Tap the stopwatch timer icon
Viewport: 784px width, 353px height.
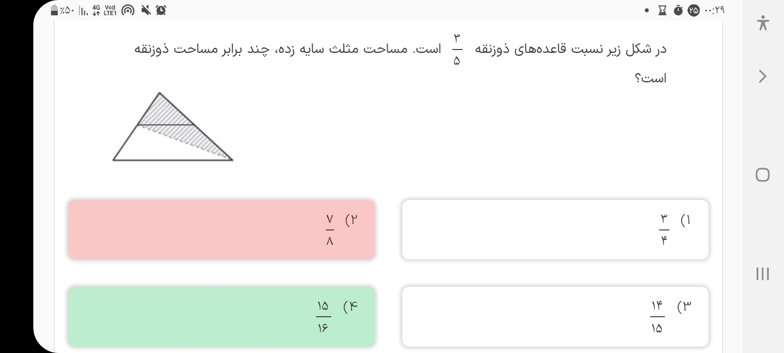pyautogui.click(x=678, y=10)
